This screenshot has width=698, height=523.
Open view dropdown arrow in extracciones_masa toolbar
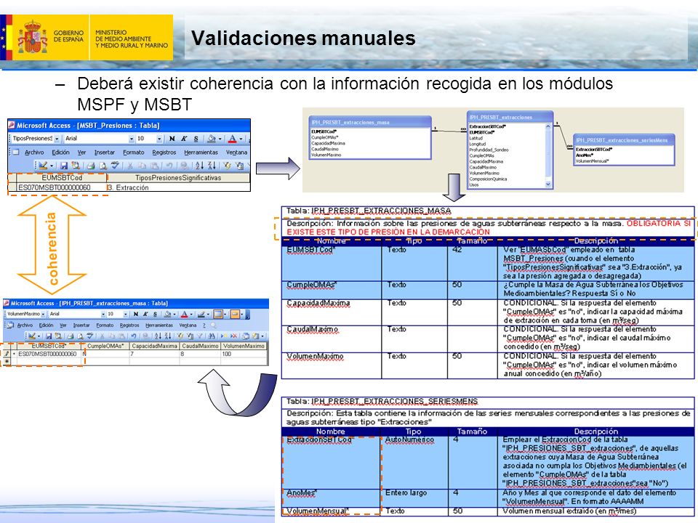[39, 336]
